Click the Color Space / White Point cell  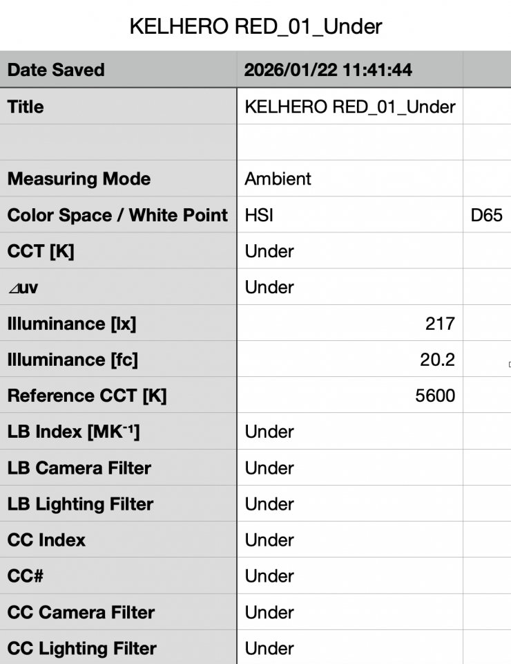tap(118, 215)
